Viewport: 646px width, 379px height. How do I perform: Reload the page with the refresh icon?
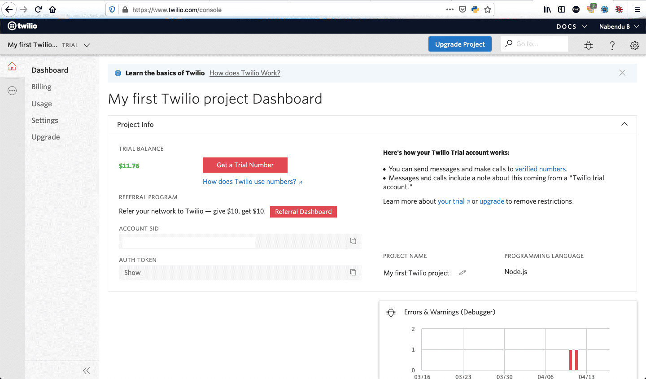tap(38, 9)
